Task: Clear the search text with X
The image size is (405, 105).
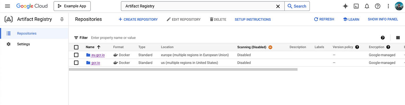Action: 278,6
